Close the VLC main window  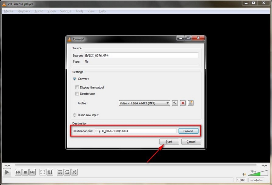point(264,3)
